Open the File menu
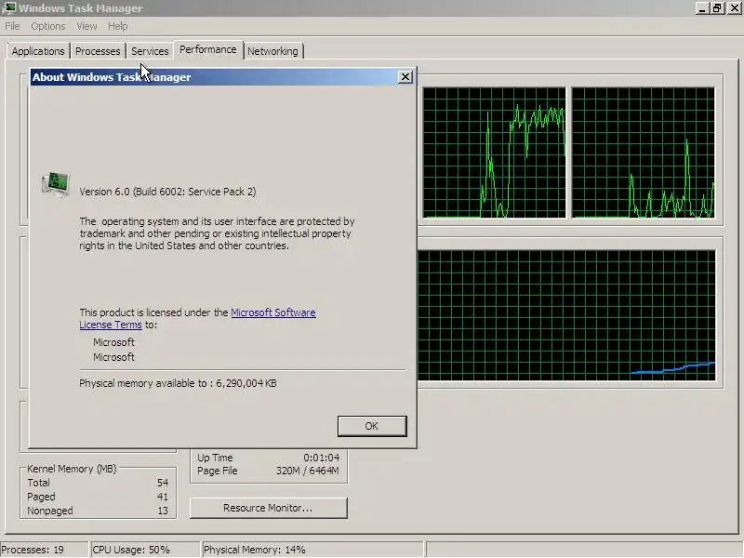 click(x=12, y=26)
